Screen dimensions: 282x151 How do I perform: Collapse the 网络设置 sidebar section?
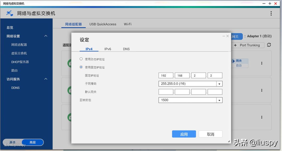pyautogui.click(x=46, y=36)
